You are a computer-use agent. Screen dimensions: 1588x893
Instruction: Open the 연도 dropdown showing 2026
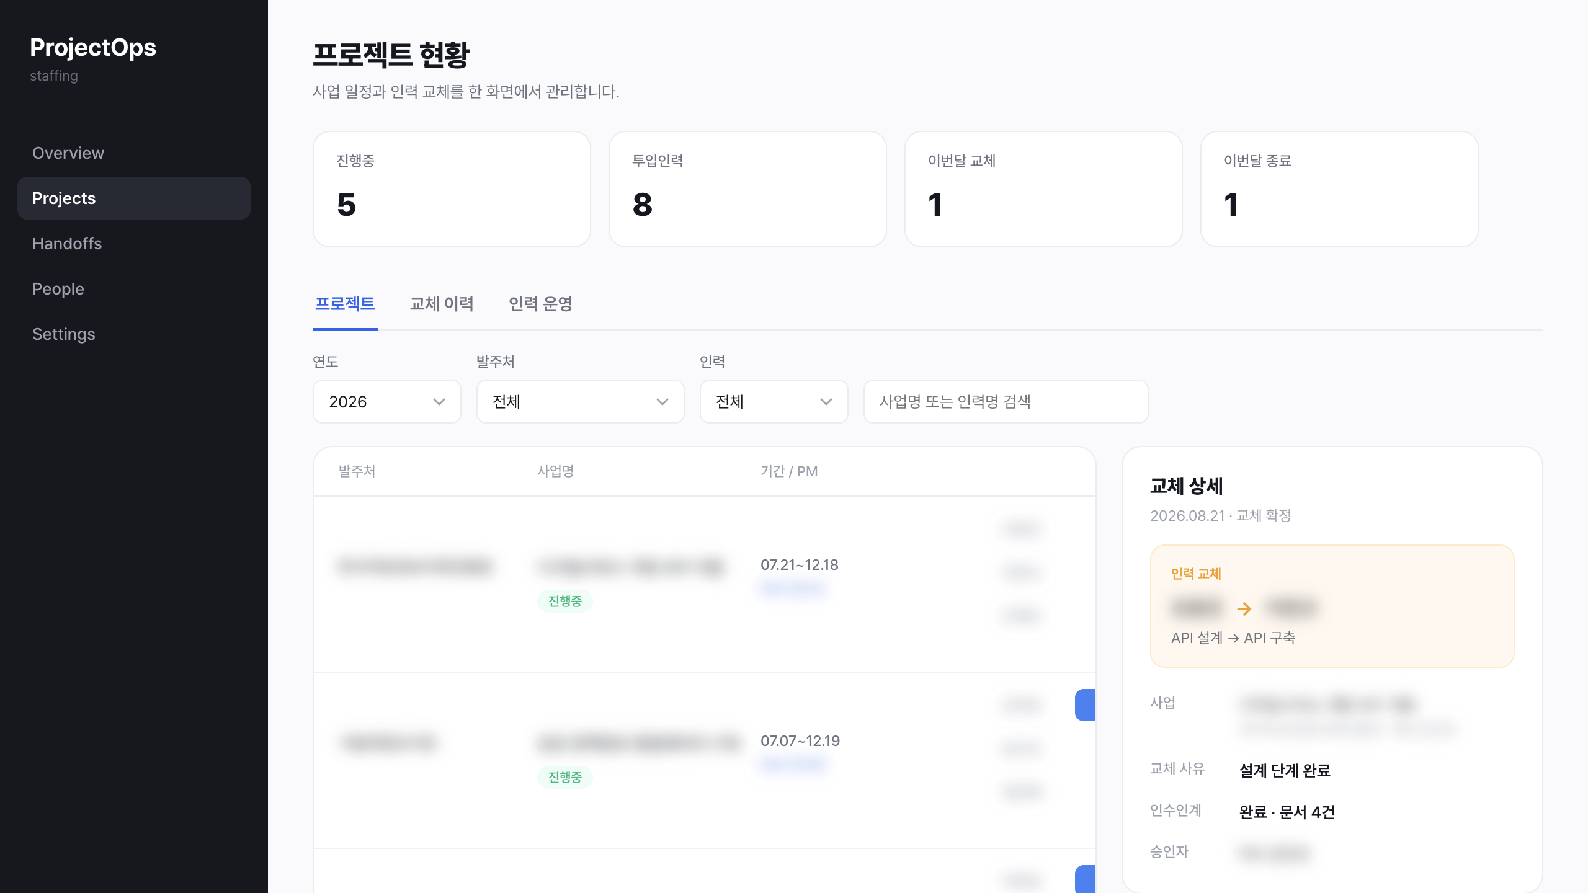(387, 402)
